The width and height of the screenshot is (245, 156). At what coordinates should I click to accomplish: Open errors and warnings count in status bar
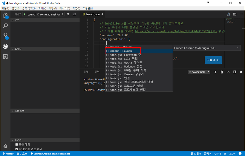pyautogui.click(x=22, y=154)
